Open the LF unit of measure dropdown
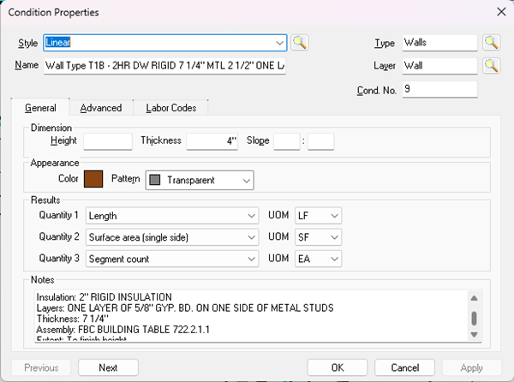 (319, 216)
